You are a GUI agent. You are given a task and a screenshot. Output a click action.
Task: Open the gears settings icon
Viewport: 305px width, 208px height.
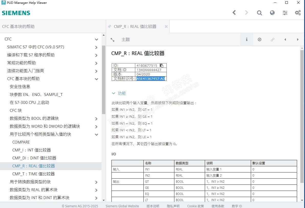(298, 13)
